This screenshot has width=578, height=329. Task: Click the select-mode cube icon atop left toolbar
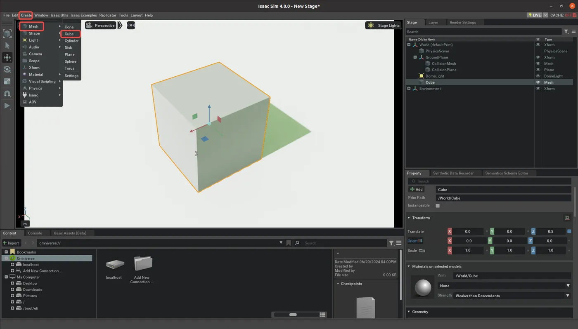pyautogui.click(x=7, y=33)
